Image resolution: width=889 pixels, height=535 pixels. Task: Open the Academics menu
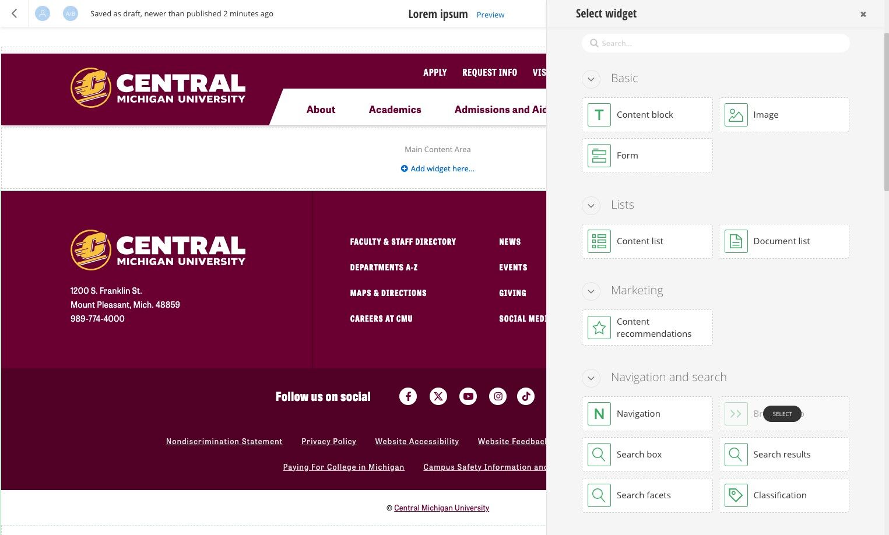point(395,110)
